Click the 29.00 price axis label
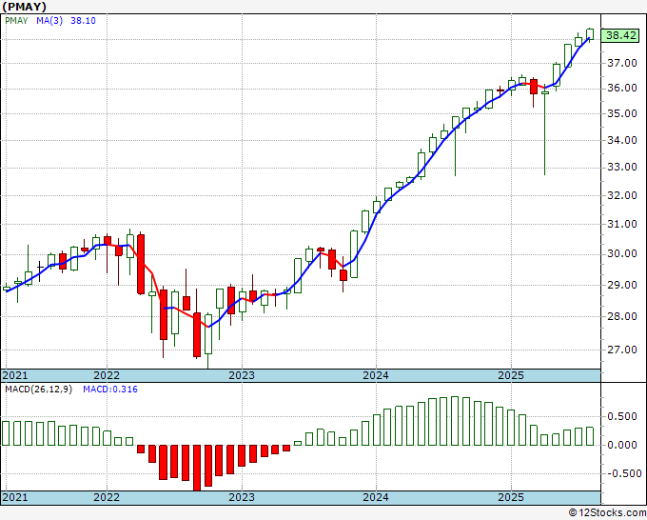 coord(622,285)
